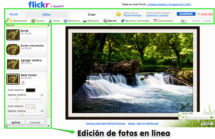215x139 pixels.
Task: Collapse the zoom panel arrow
Action: (179, 116)
